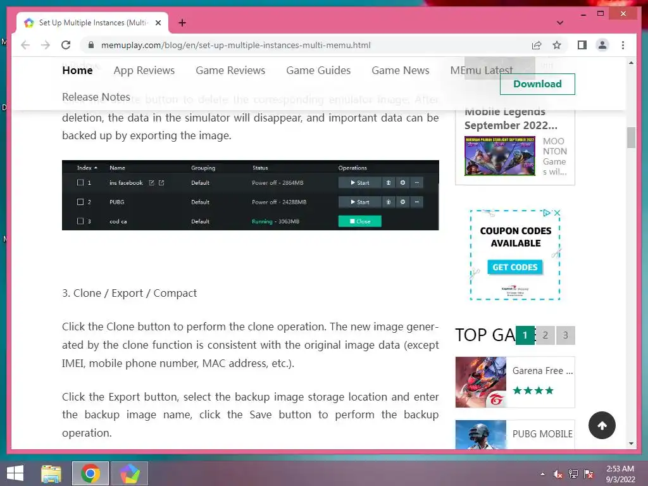This screenshot has height=486, width=648.
Task: Select page 1 of Top Games
Action: point(525,335)
